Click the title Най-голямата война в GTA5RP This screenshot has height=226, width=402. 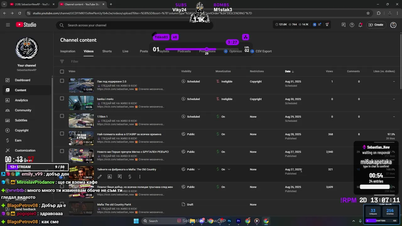129,134
